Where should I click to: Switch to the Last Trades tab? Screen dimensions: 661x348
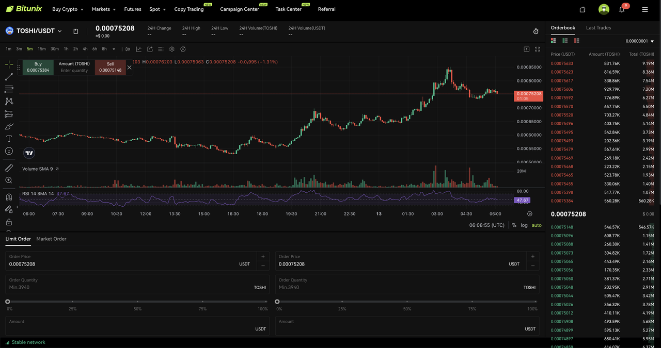598,28
